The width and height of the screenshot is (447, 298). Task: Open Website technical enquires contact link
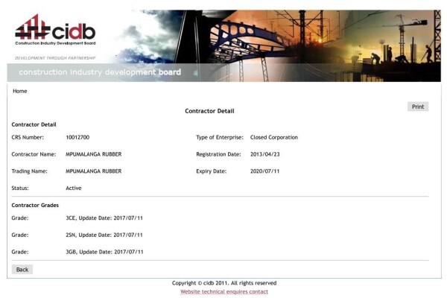point(224,292)
